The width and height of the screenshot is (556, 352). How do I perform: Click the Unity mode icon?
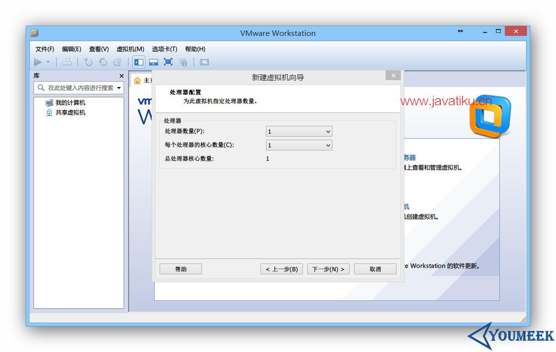point(183,62)
